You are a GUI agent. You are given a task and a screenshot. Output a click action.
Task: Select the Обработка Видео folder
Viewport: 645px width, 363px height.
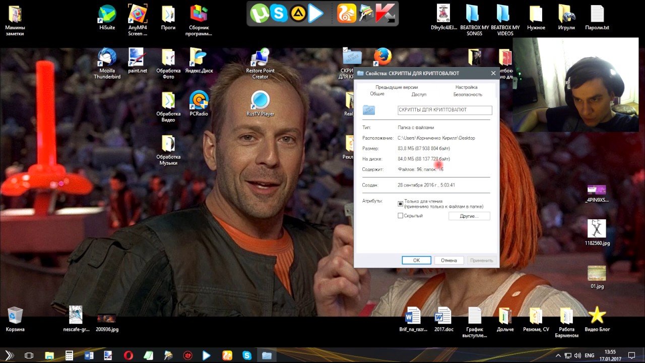tap(168, 106)
